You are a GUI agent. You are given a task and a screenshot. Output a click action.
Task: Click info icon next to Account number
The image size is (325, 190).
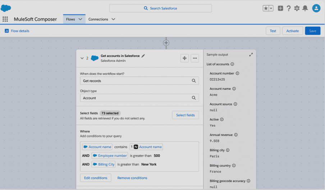[x=237, y=73]
